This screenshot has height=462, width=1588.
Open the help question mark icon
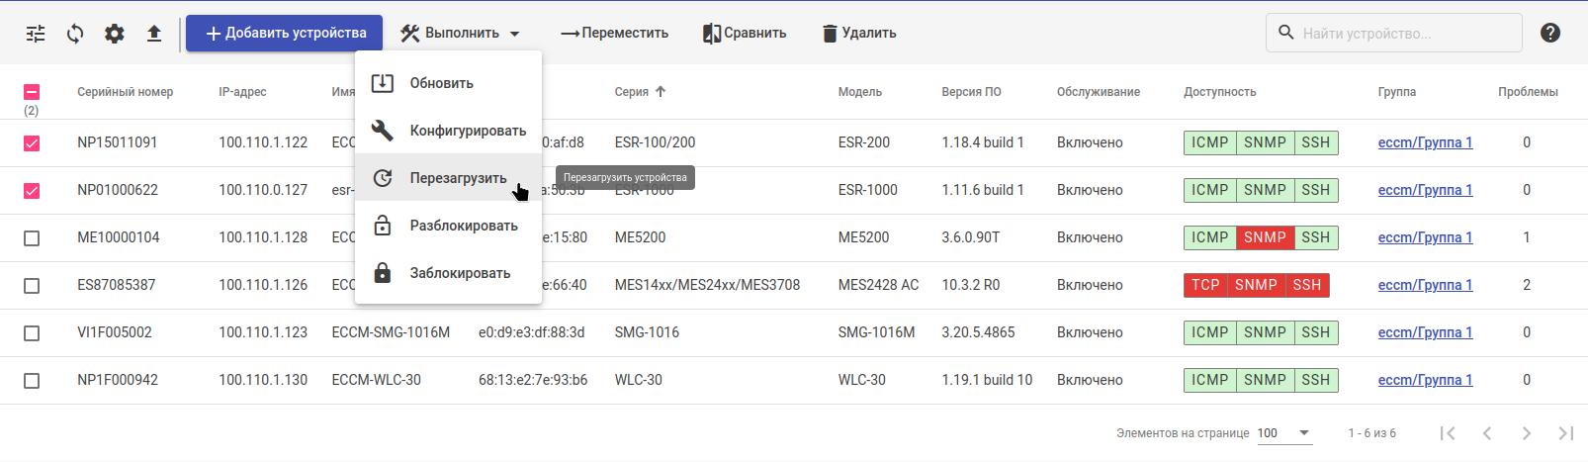tap(1550, 33)
